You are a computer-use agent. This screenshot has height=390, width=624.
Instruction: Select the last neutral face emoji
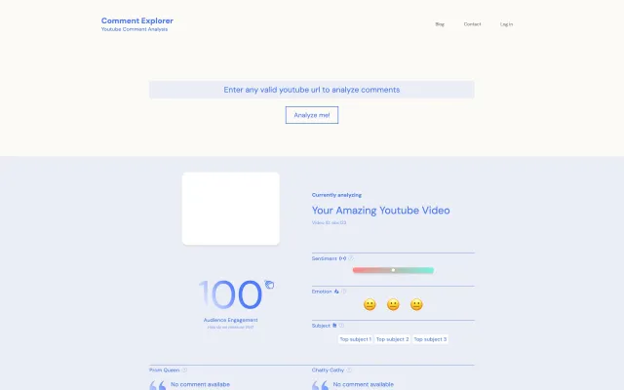[x=416, y=304]
